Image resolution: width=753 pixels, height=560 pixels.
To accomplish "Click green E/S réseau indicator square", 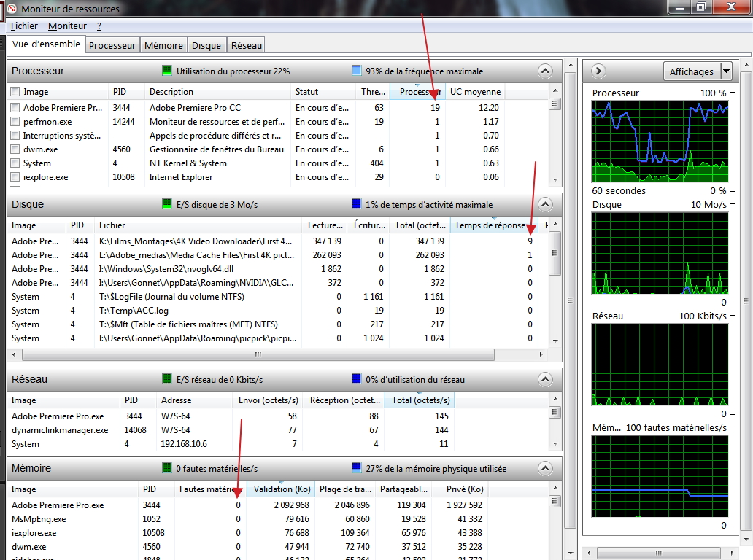I will tap(166, 379).
